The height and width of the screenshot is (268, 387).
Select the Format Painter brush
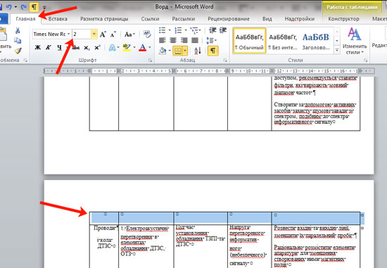point(18,51)
